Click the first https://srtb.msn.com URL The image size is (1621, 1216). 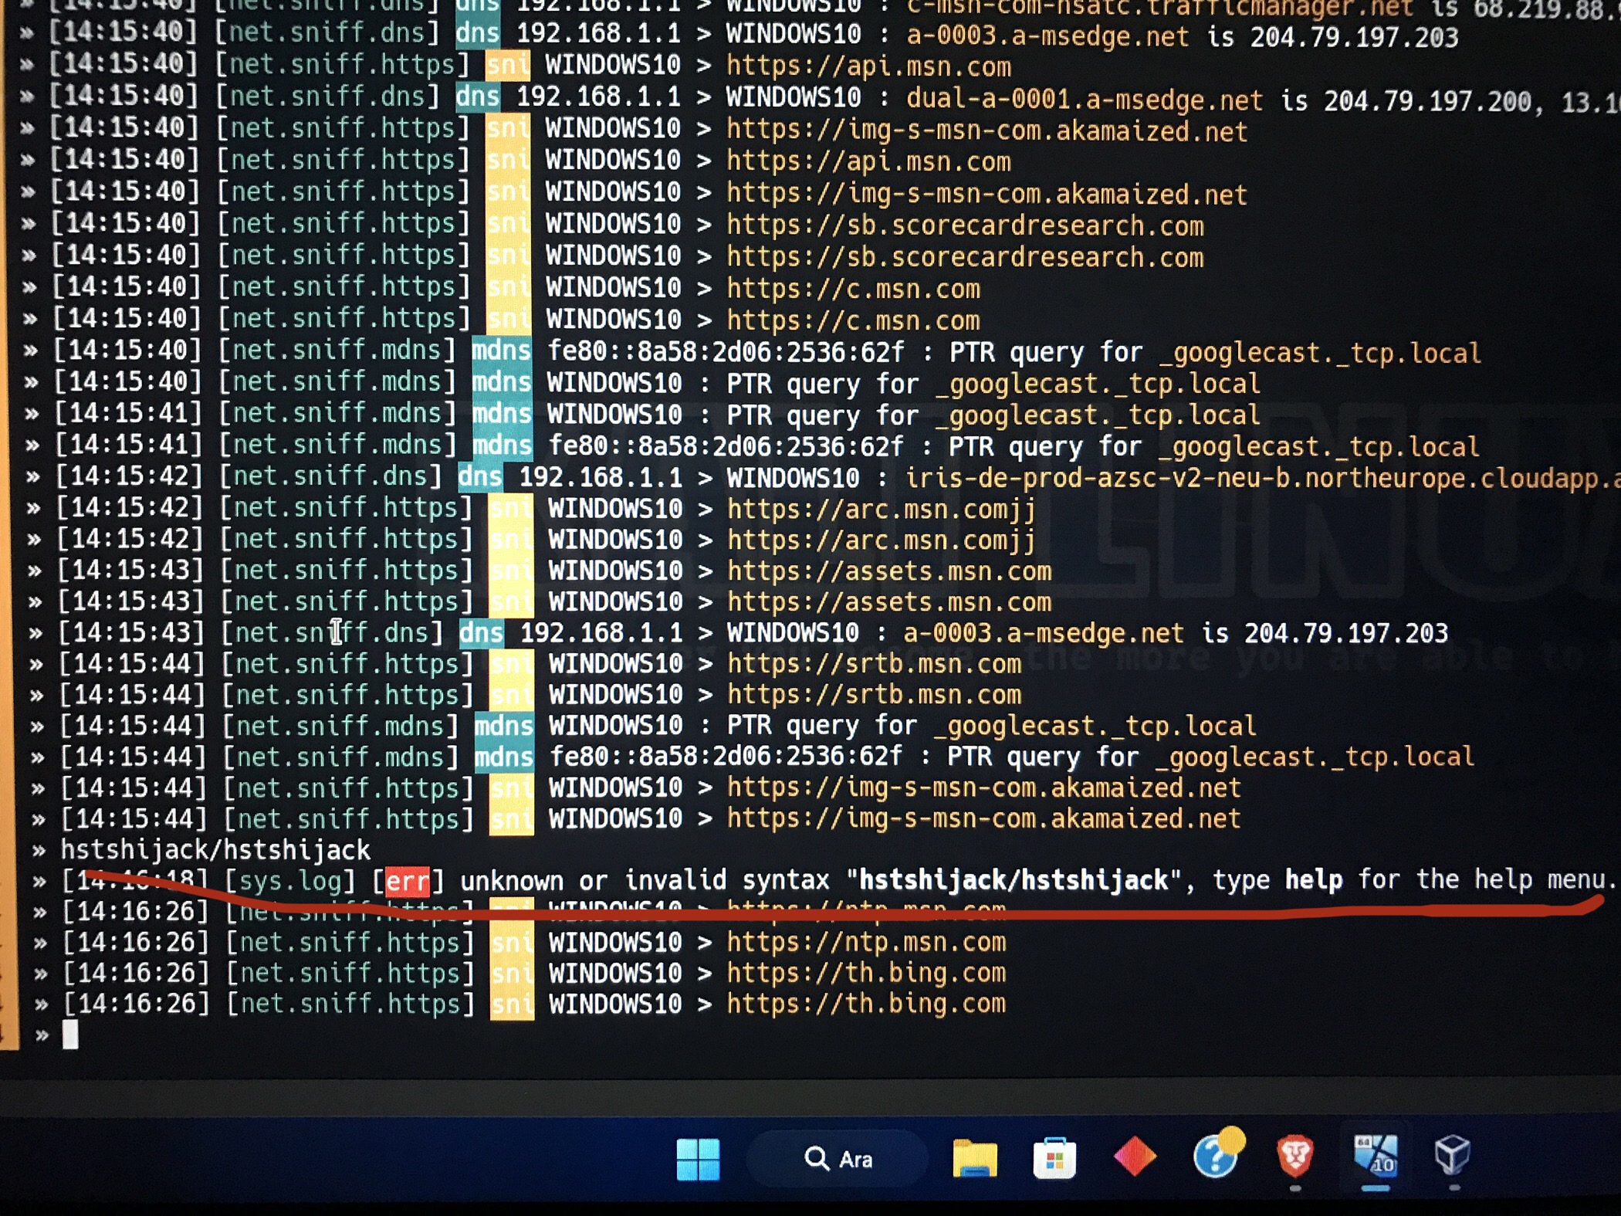click(x=874, y=664)
